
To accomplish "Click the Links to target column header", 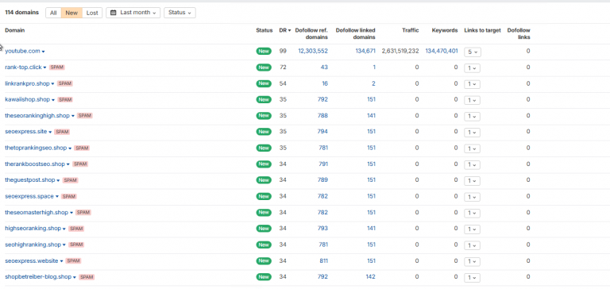I will point(482,30).
